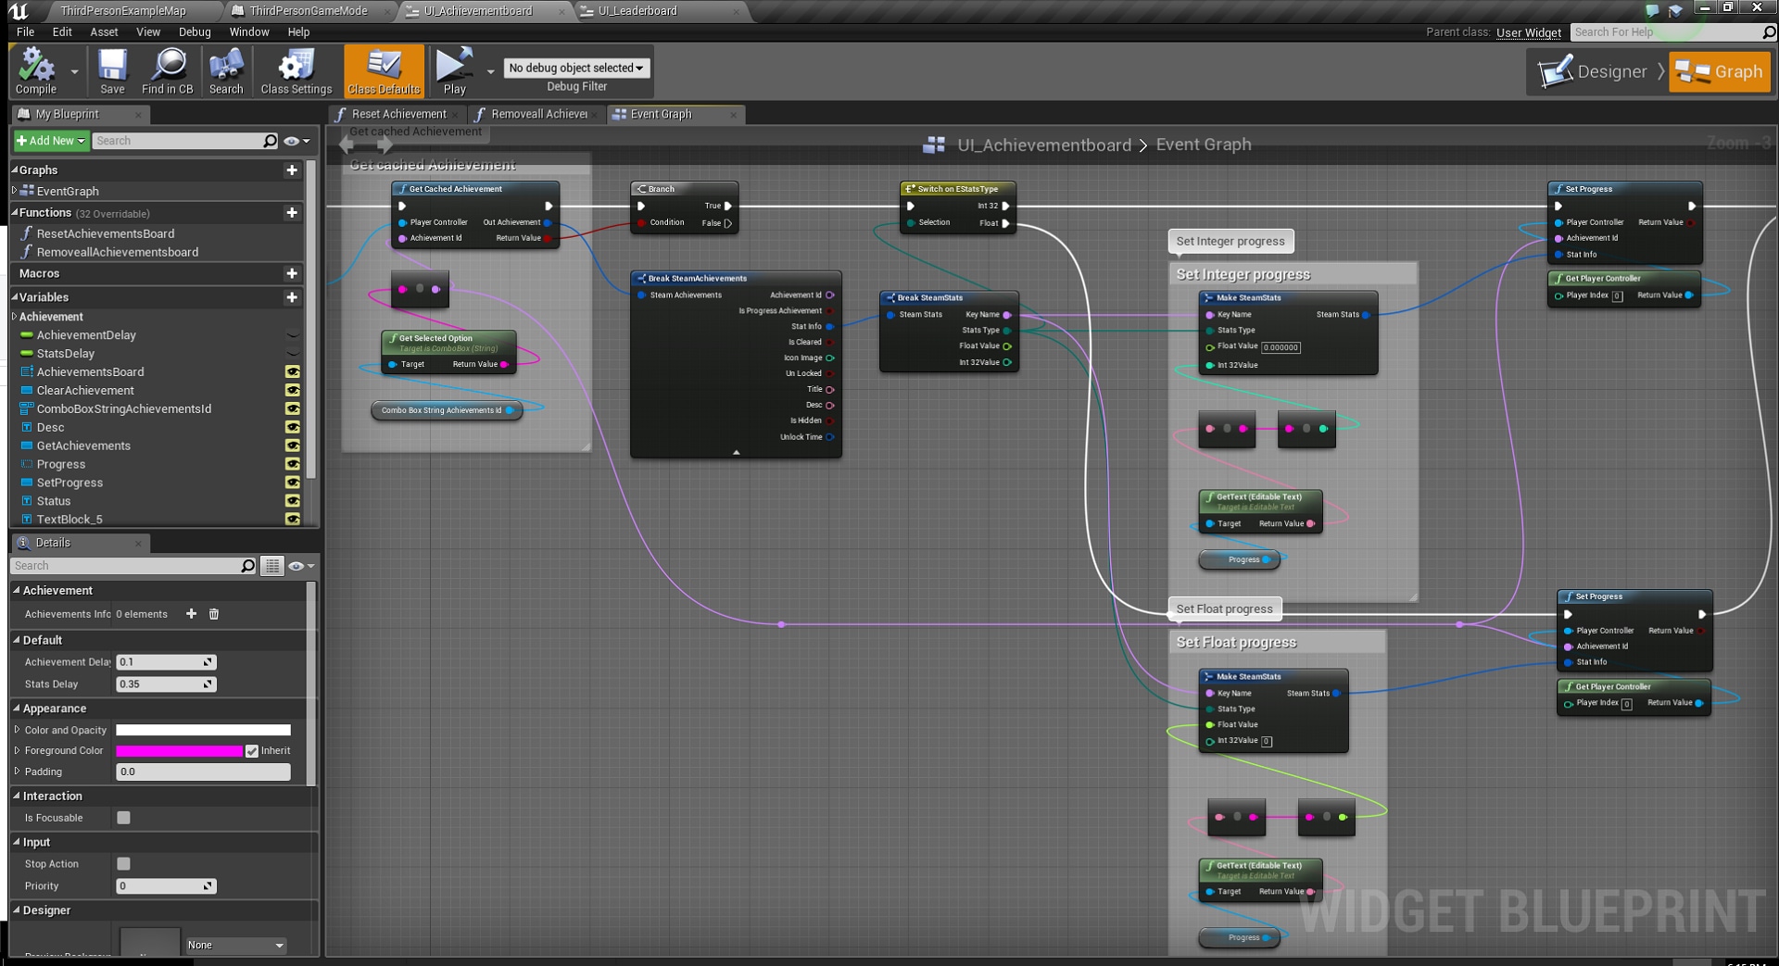Open Class Settings
Screen dimensions: 1779x966
[x=295, y=70]
